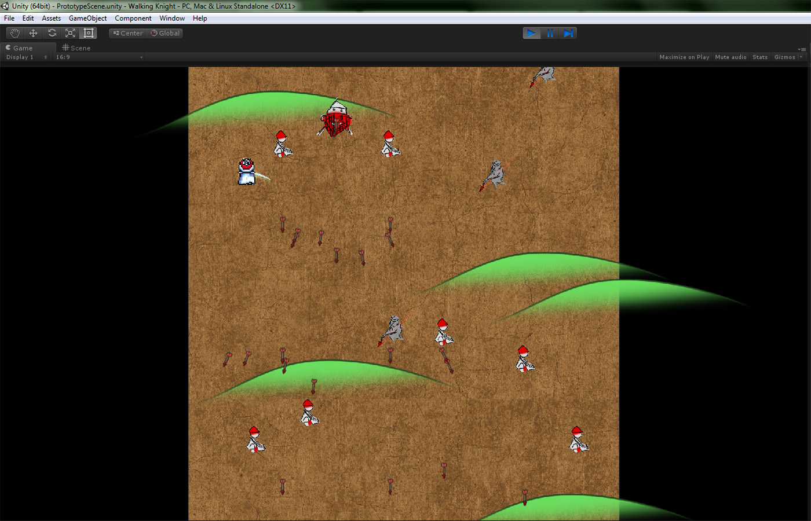Click the Play button to stop playback
The height and width of the screenshot is (521, 811).
click(x=531, y=33)
